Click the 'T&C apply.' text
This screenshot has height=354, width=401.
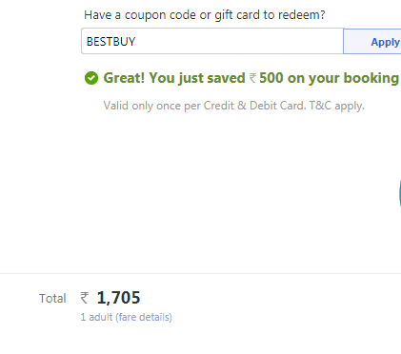tap(336, 106)
